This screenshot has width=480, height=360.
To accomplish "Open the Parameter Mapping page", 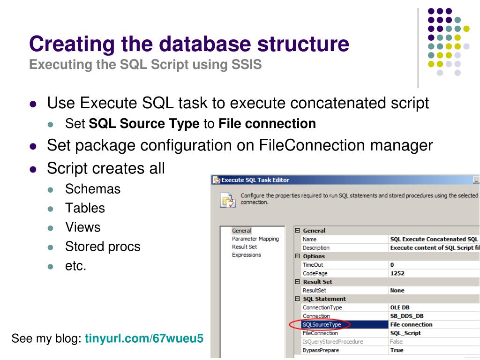I will tap(255, 239).
